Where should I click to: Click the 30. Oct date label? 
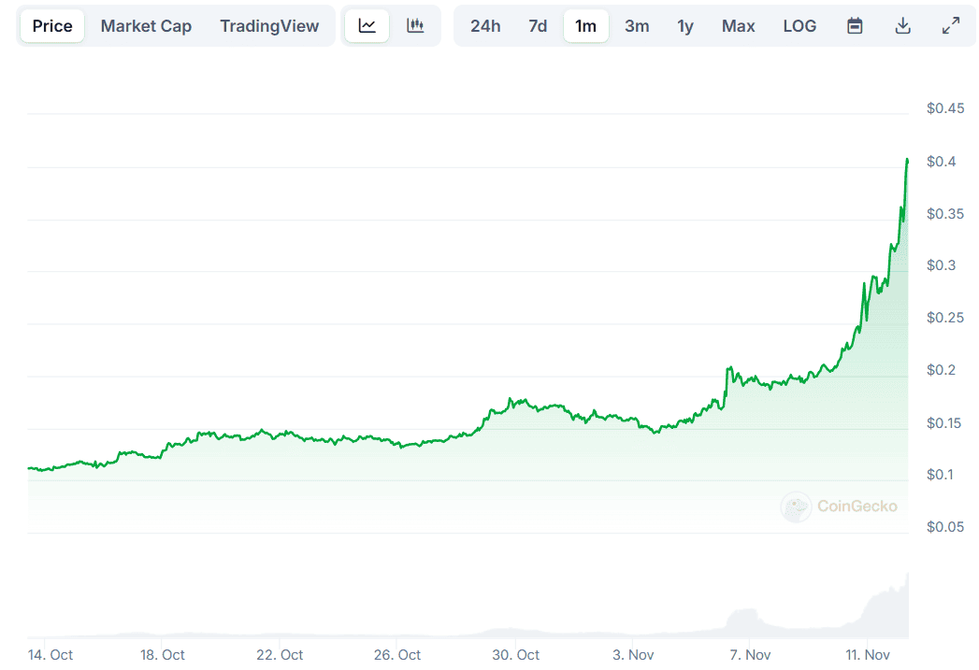(515, 654)
